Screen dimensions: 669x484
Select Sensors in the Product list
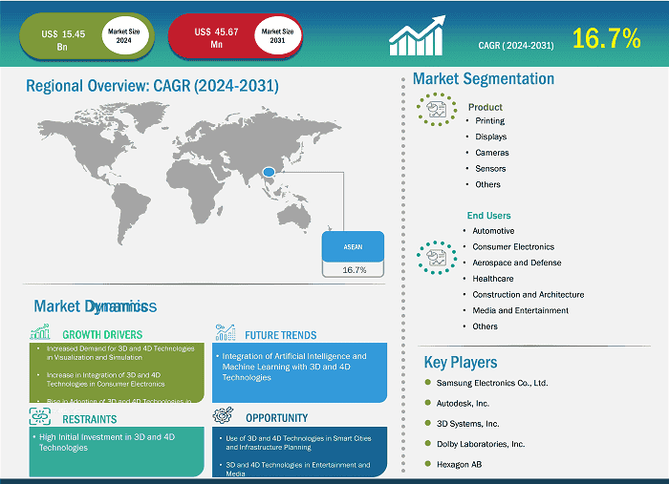[490, 169]
